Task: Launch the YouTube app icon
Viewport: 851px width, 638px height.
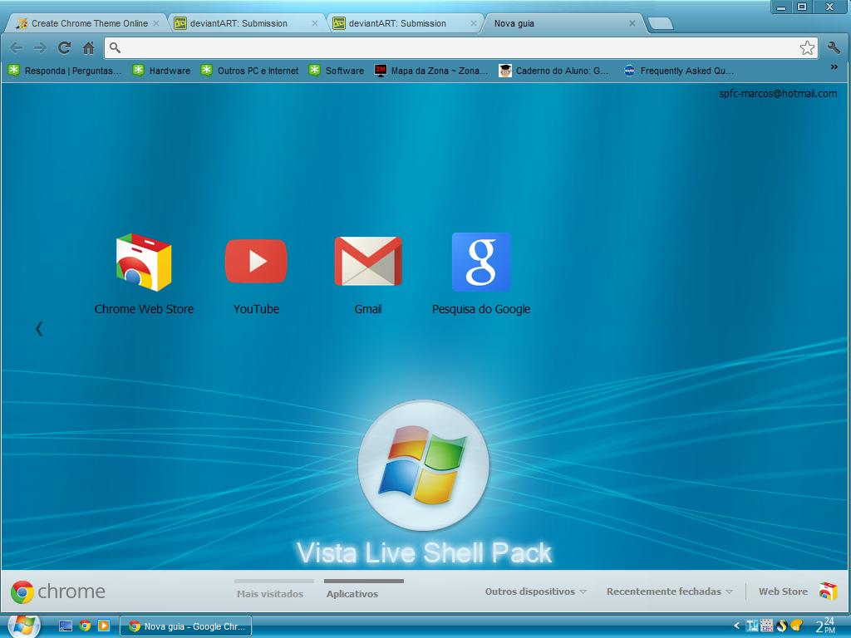Action: tap(256, 261)
